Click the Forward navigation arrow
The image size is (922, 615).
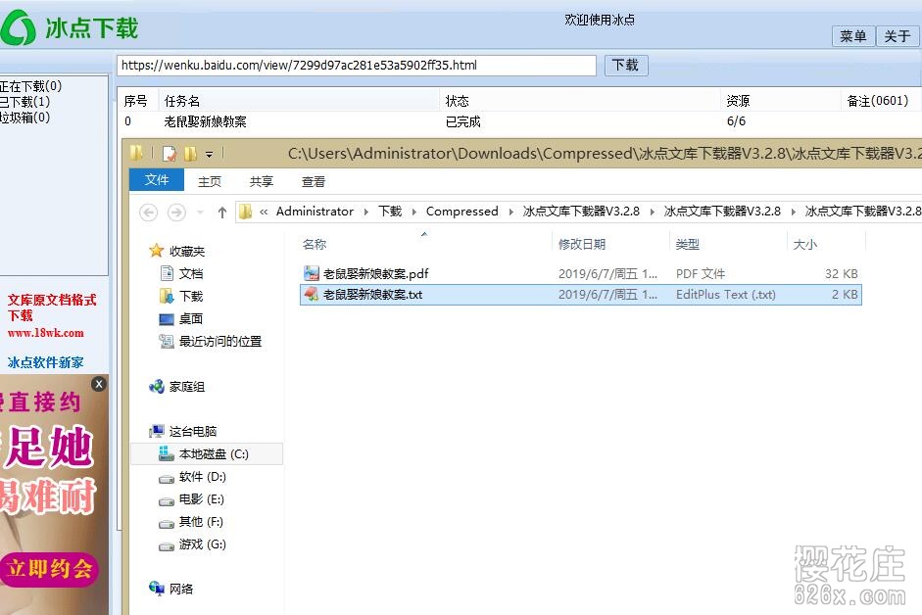(176, 212)
